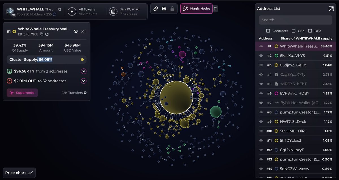Click the transfers info question mark icon
This screenshot has width=339, height=180.
coord(85,93)
